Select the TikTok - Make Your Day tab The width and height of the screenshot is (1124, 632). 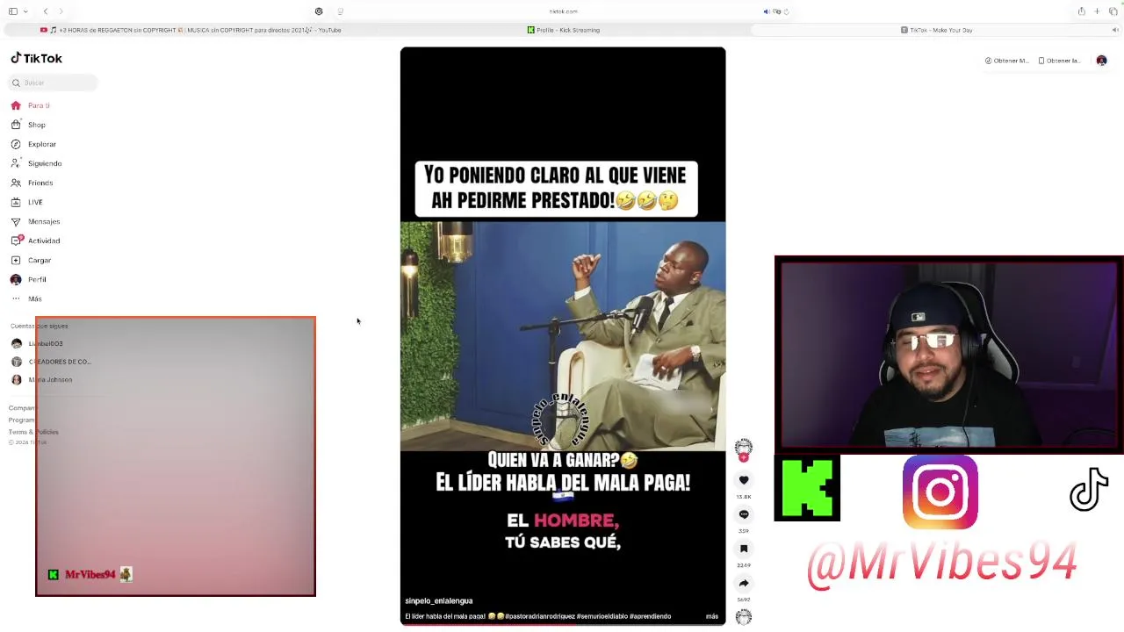click(x=936, y=30)
